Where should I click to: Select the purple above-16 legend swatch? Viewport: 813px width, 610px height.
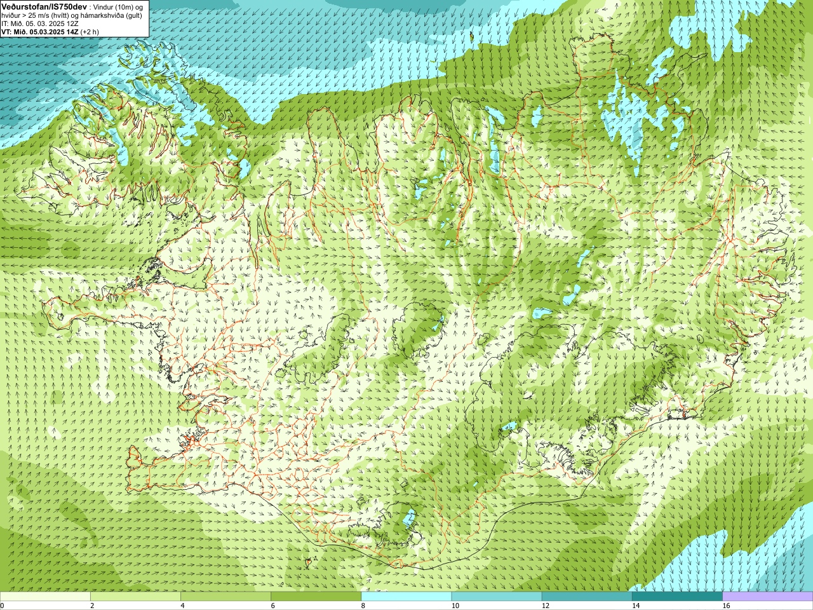click(768, 597)
